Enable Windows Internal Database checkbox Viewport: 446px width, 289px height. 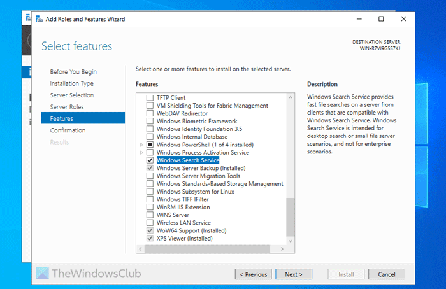point(150,137)
